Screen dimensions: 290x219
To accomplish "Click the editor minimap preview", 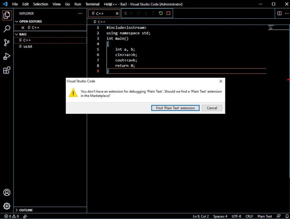I will pos(271,27).
